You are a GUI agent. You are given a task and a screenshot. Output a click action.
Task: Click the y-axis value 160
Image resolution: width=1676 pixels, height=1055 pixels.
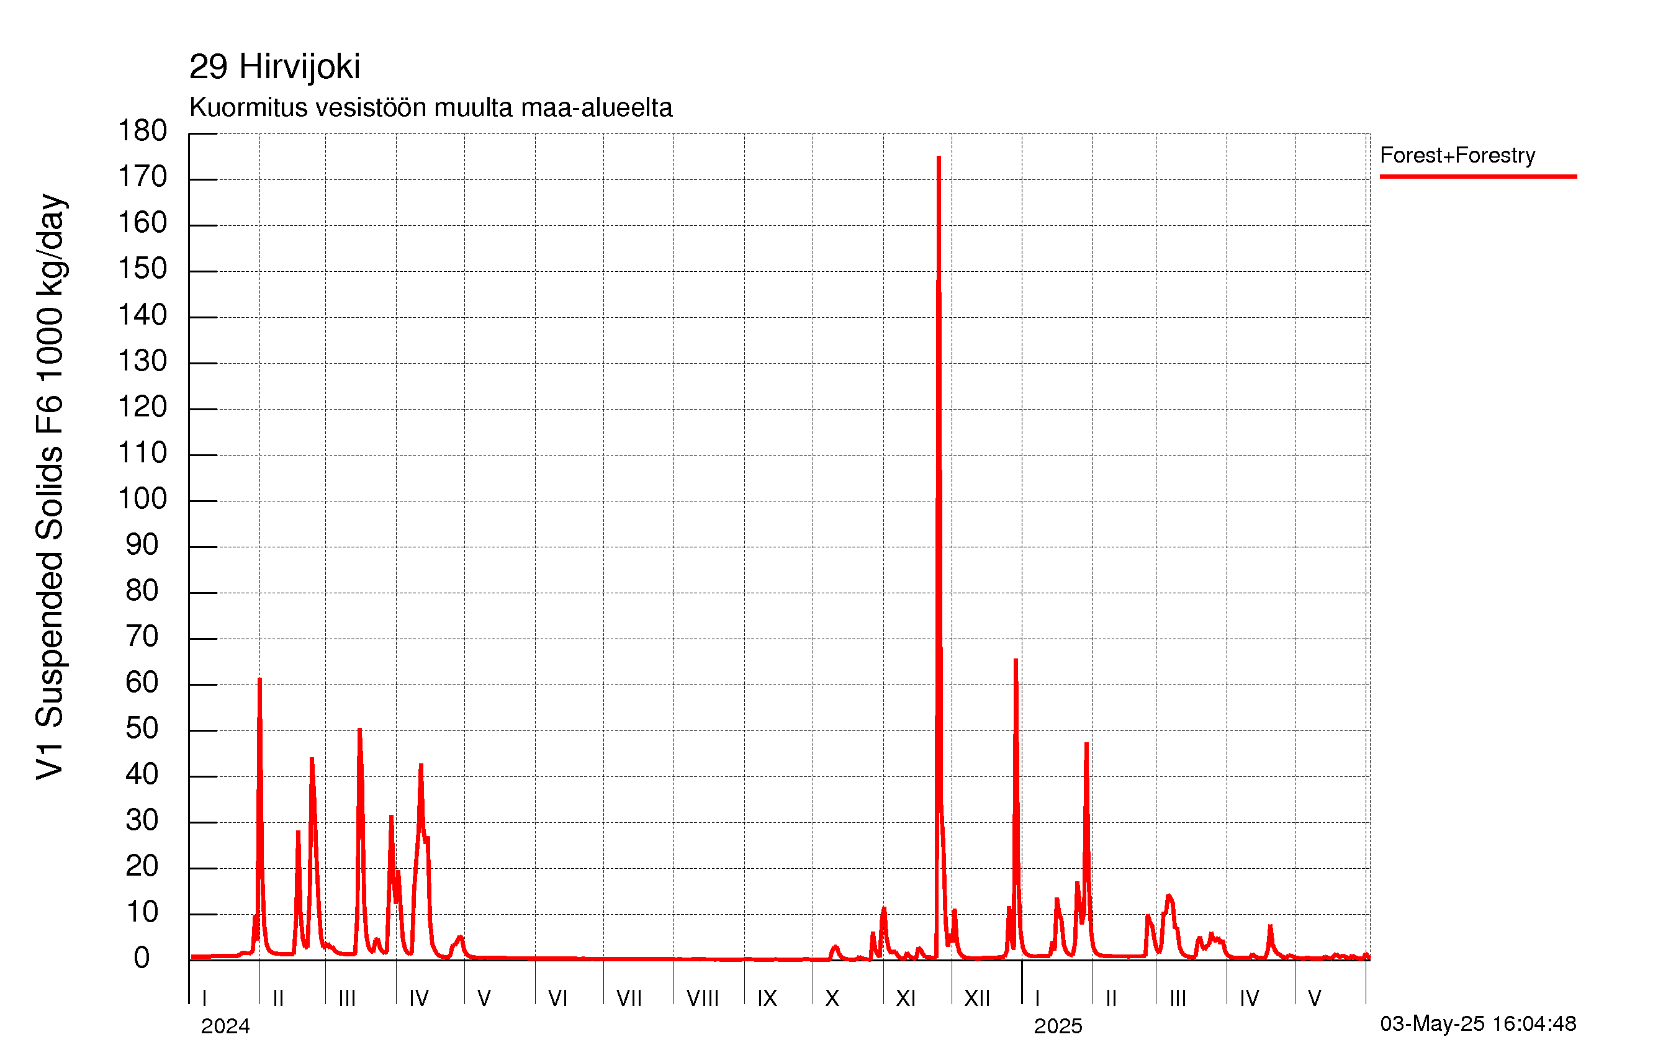(x=142, y=223)
